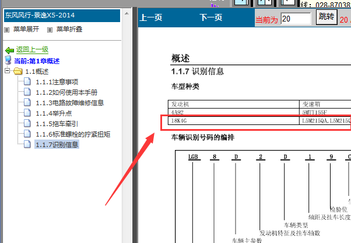Open 1.1.3电路故障维修信息 page

point(69,103)
